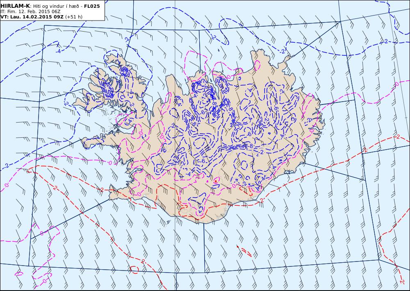Click the 'VT: Lau. 14.02.2015 09Z' valid time line
This screenshot has height=291, width=410.
click(x=41, y=17)
